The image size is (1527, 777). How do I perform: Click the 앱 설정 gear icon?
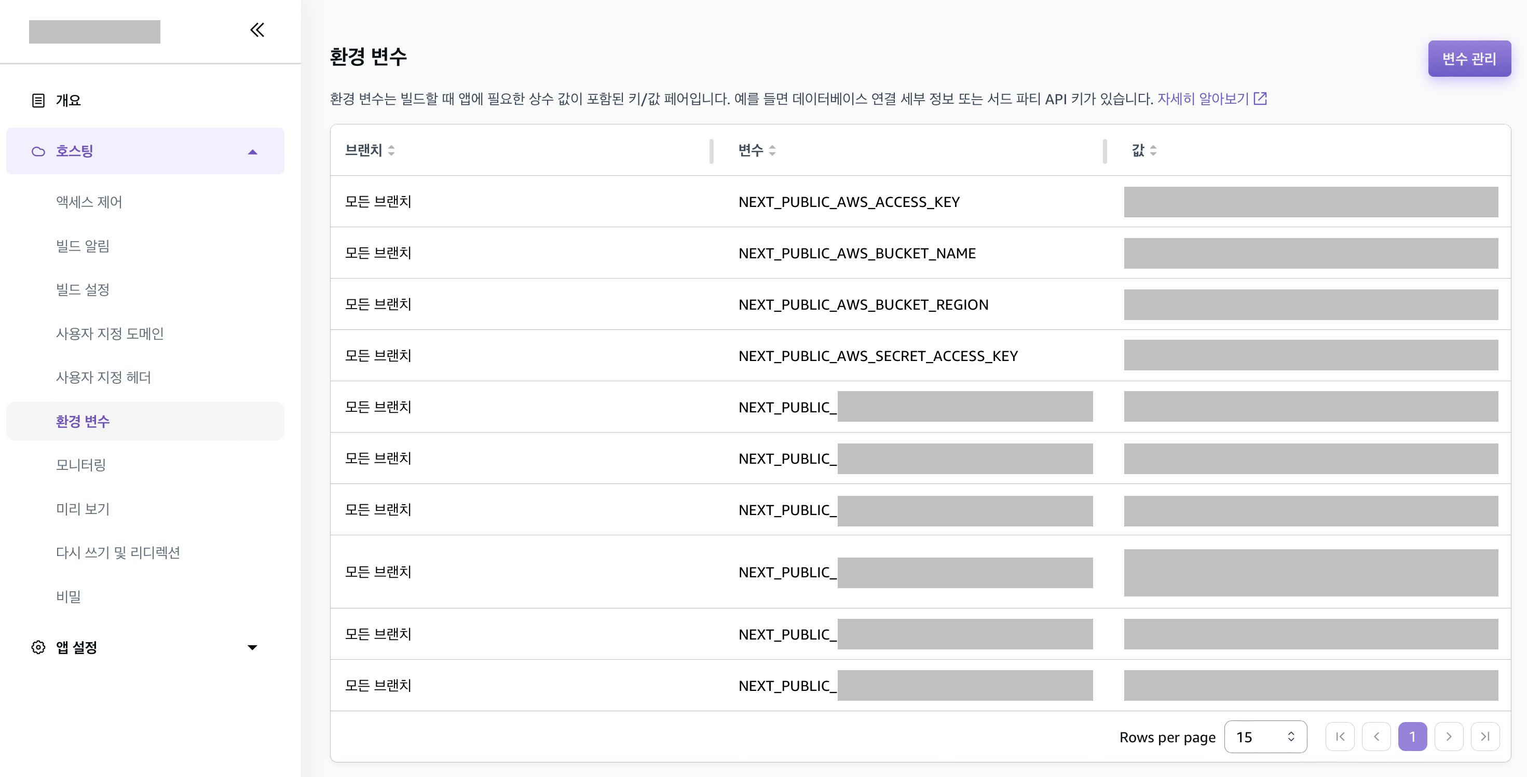tap(38, 647)
